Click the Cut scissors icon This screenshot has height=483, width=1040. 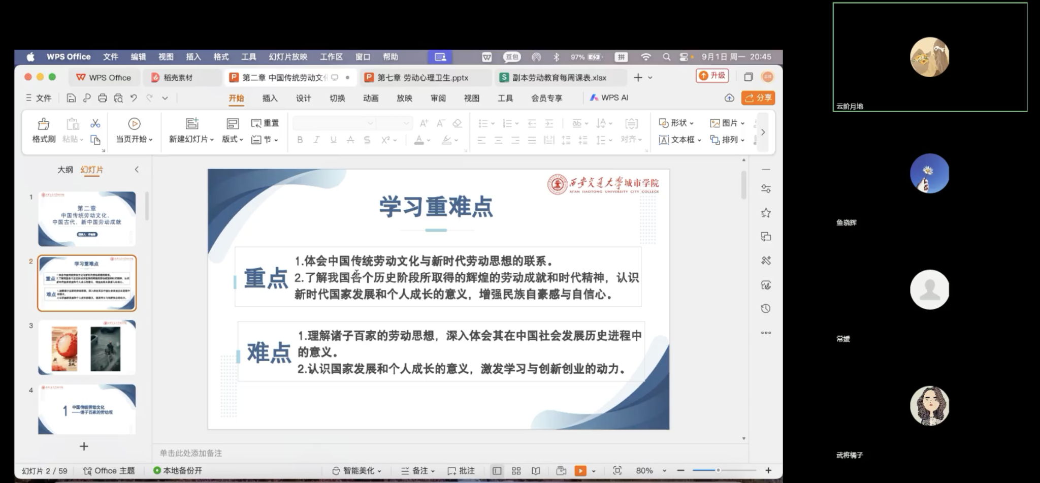(95, 123)
